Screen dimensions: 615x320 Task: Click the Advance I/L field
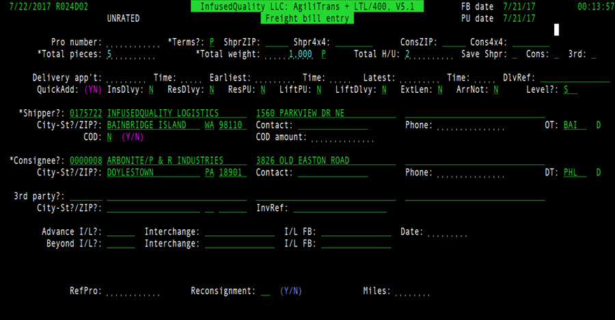pyautogui.click(x=121, y=233)
